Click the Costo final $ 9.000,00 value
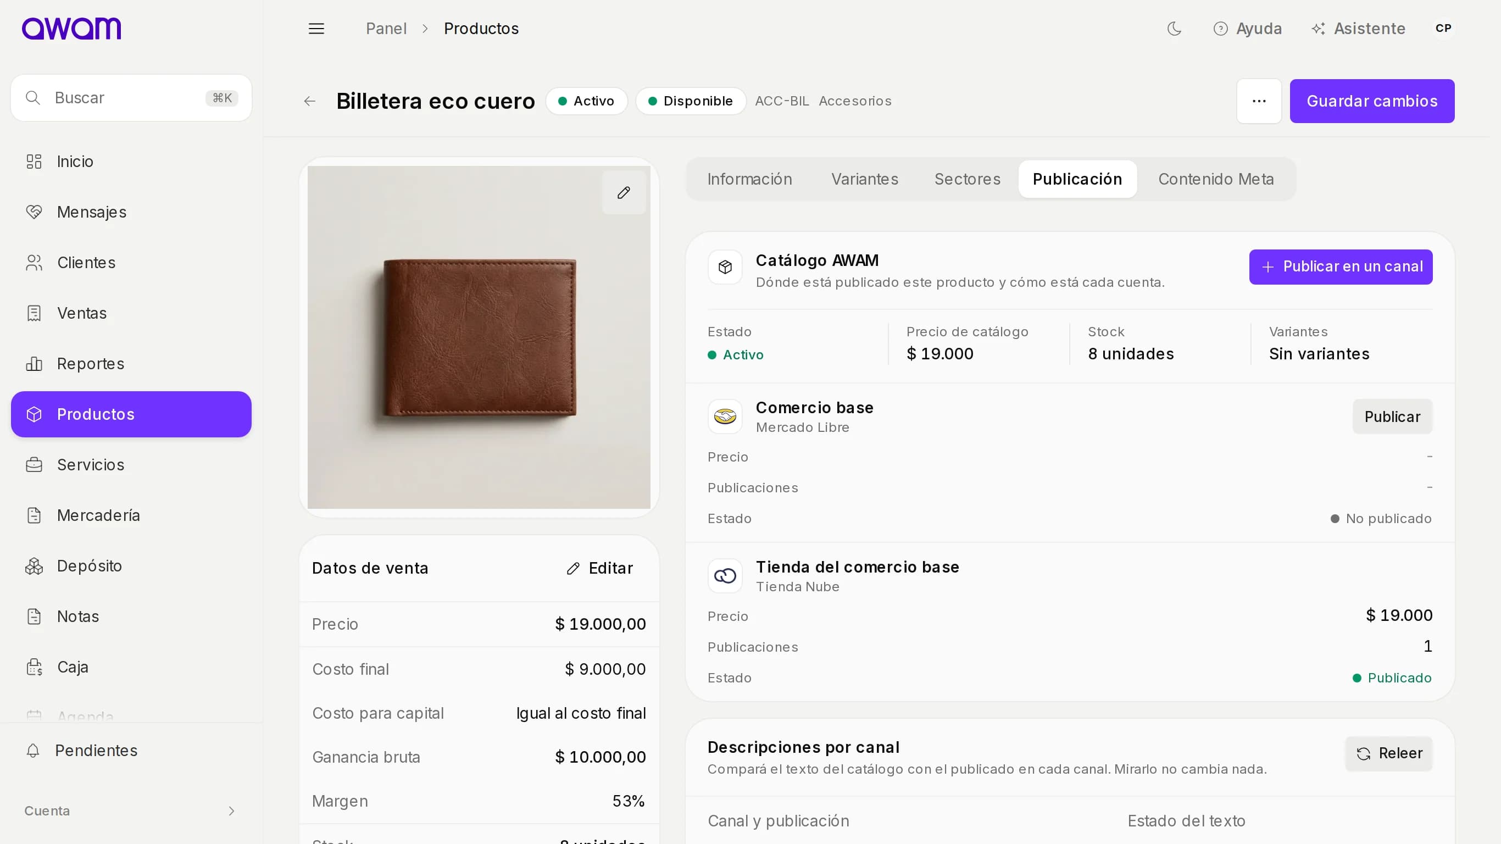Image resolution: width=1501 pixels, height=844 pixels. [x=605, y=669]
